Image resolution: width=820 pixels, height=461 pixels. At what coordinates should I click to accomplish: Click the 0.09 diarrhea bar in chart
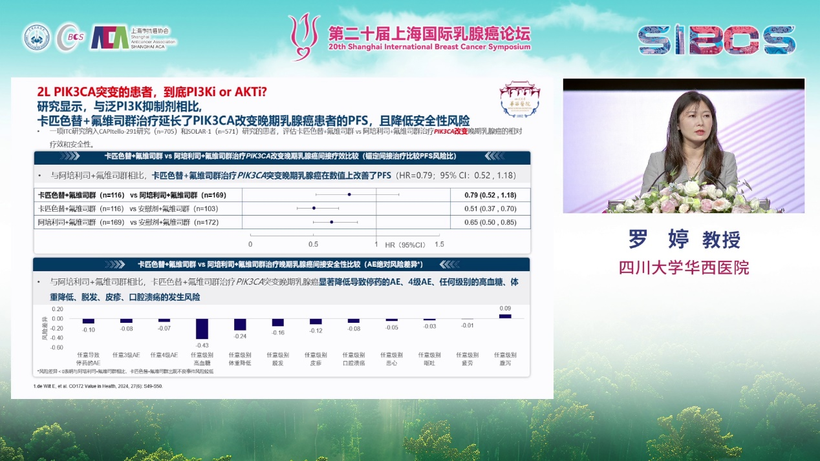[x=505, y=316]
